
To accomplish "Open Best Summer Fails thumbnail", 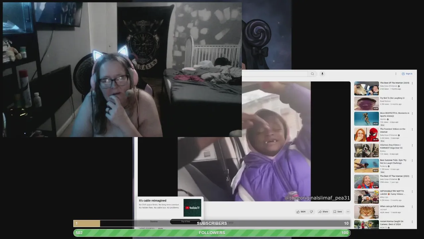I will 366,166.
